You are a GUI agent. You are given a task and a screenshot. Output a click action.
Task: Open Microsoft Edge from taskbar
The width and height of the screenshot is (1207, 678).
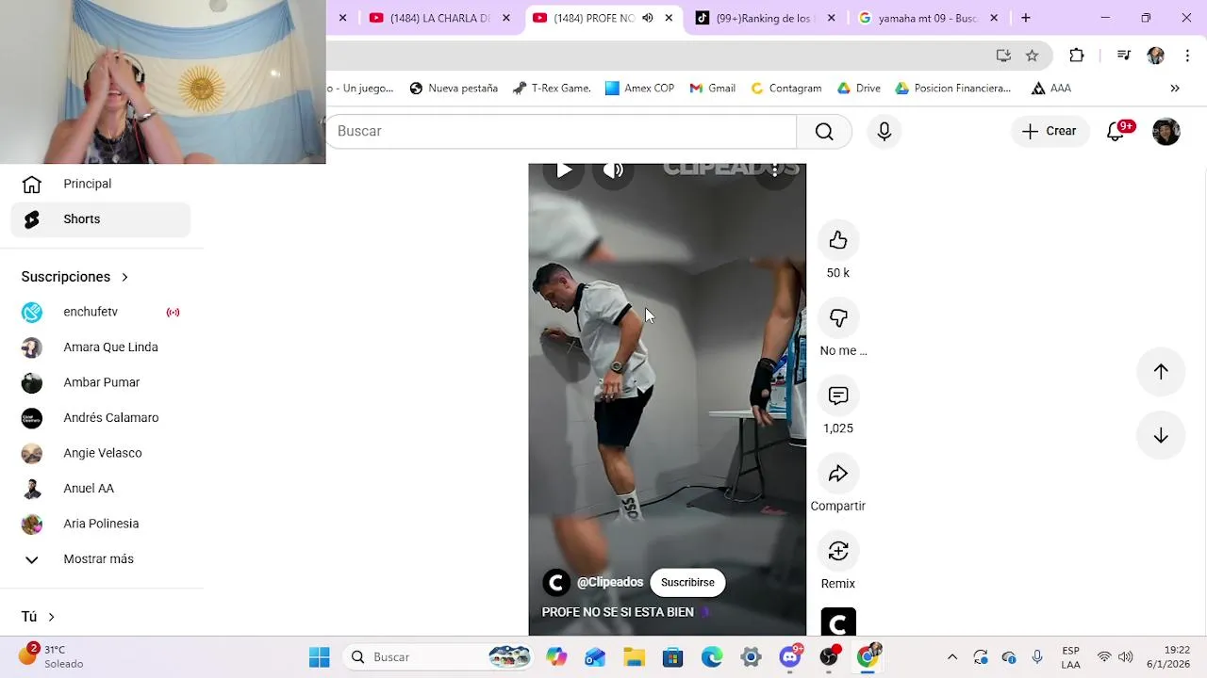pos(712,657)
